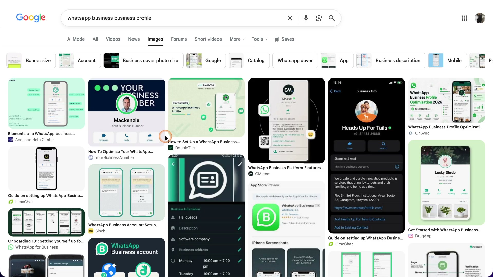
Task: Switch to the All results tab
Action: tap(95, 39)
